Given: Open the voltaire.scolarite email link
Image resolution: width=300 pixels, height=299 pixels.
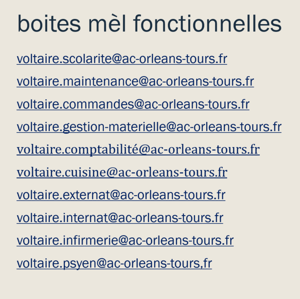Looking at the screenshot, I should pos(122,59).
